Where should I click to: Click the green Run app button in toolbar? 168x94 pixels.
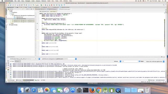[41, 5]
